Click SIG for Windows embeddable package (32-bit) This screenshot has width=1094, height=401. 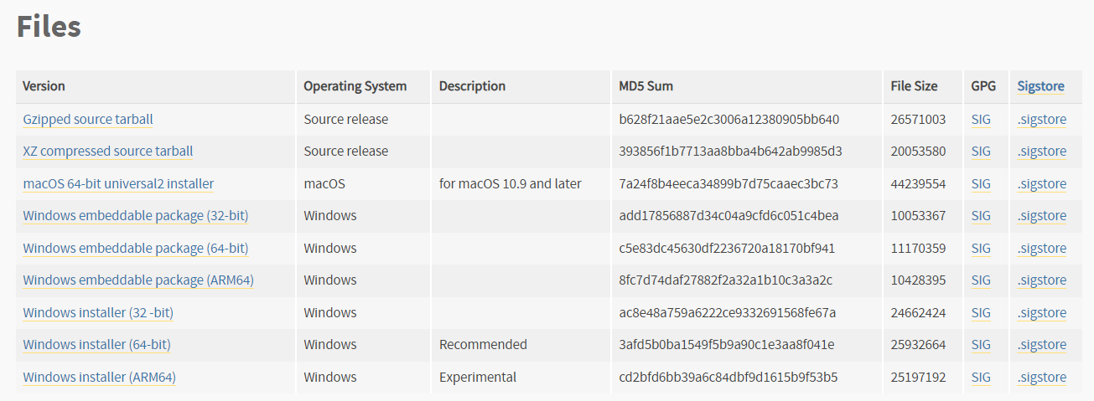click(981, 216)
